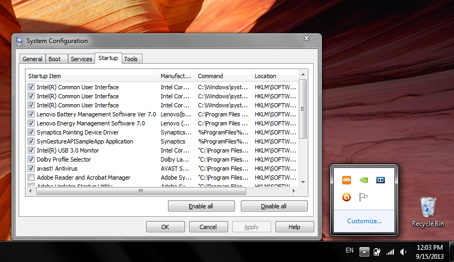
Task: Sort by the Location column header
Action: 275,76
